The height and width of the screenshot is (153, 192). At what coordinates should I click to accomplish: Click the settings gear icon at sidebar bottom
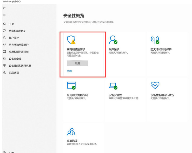pos(4,152)
